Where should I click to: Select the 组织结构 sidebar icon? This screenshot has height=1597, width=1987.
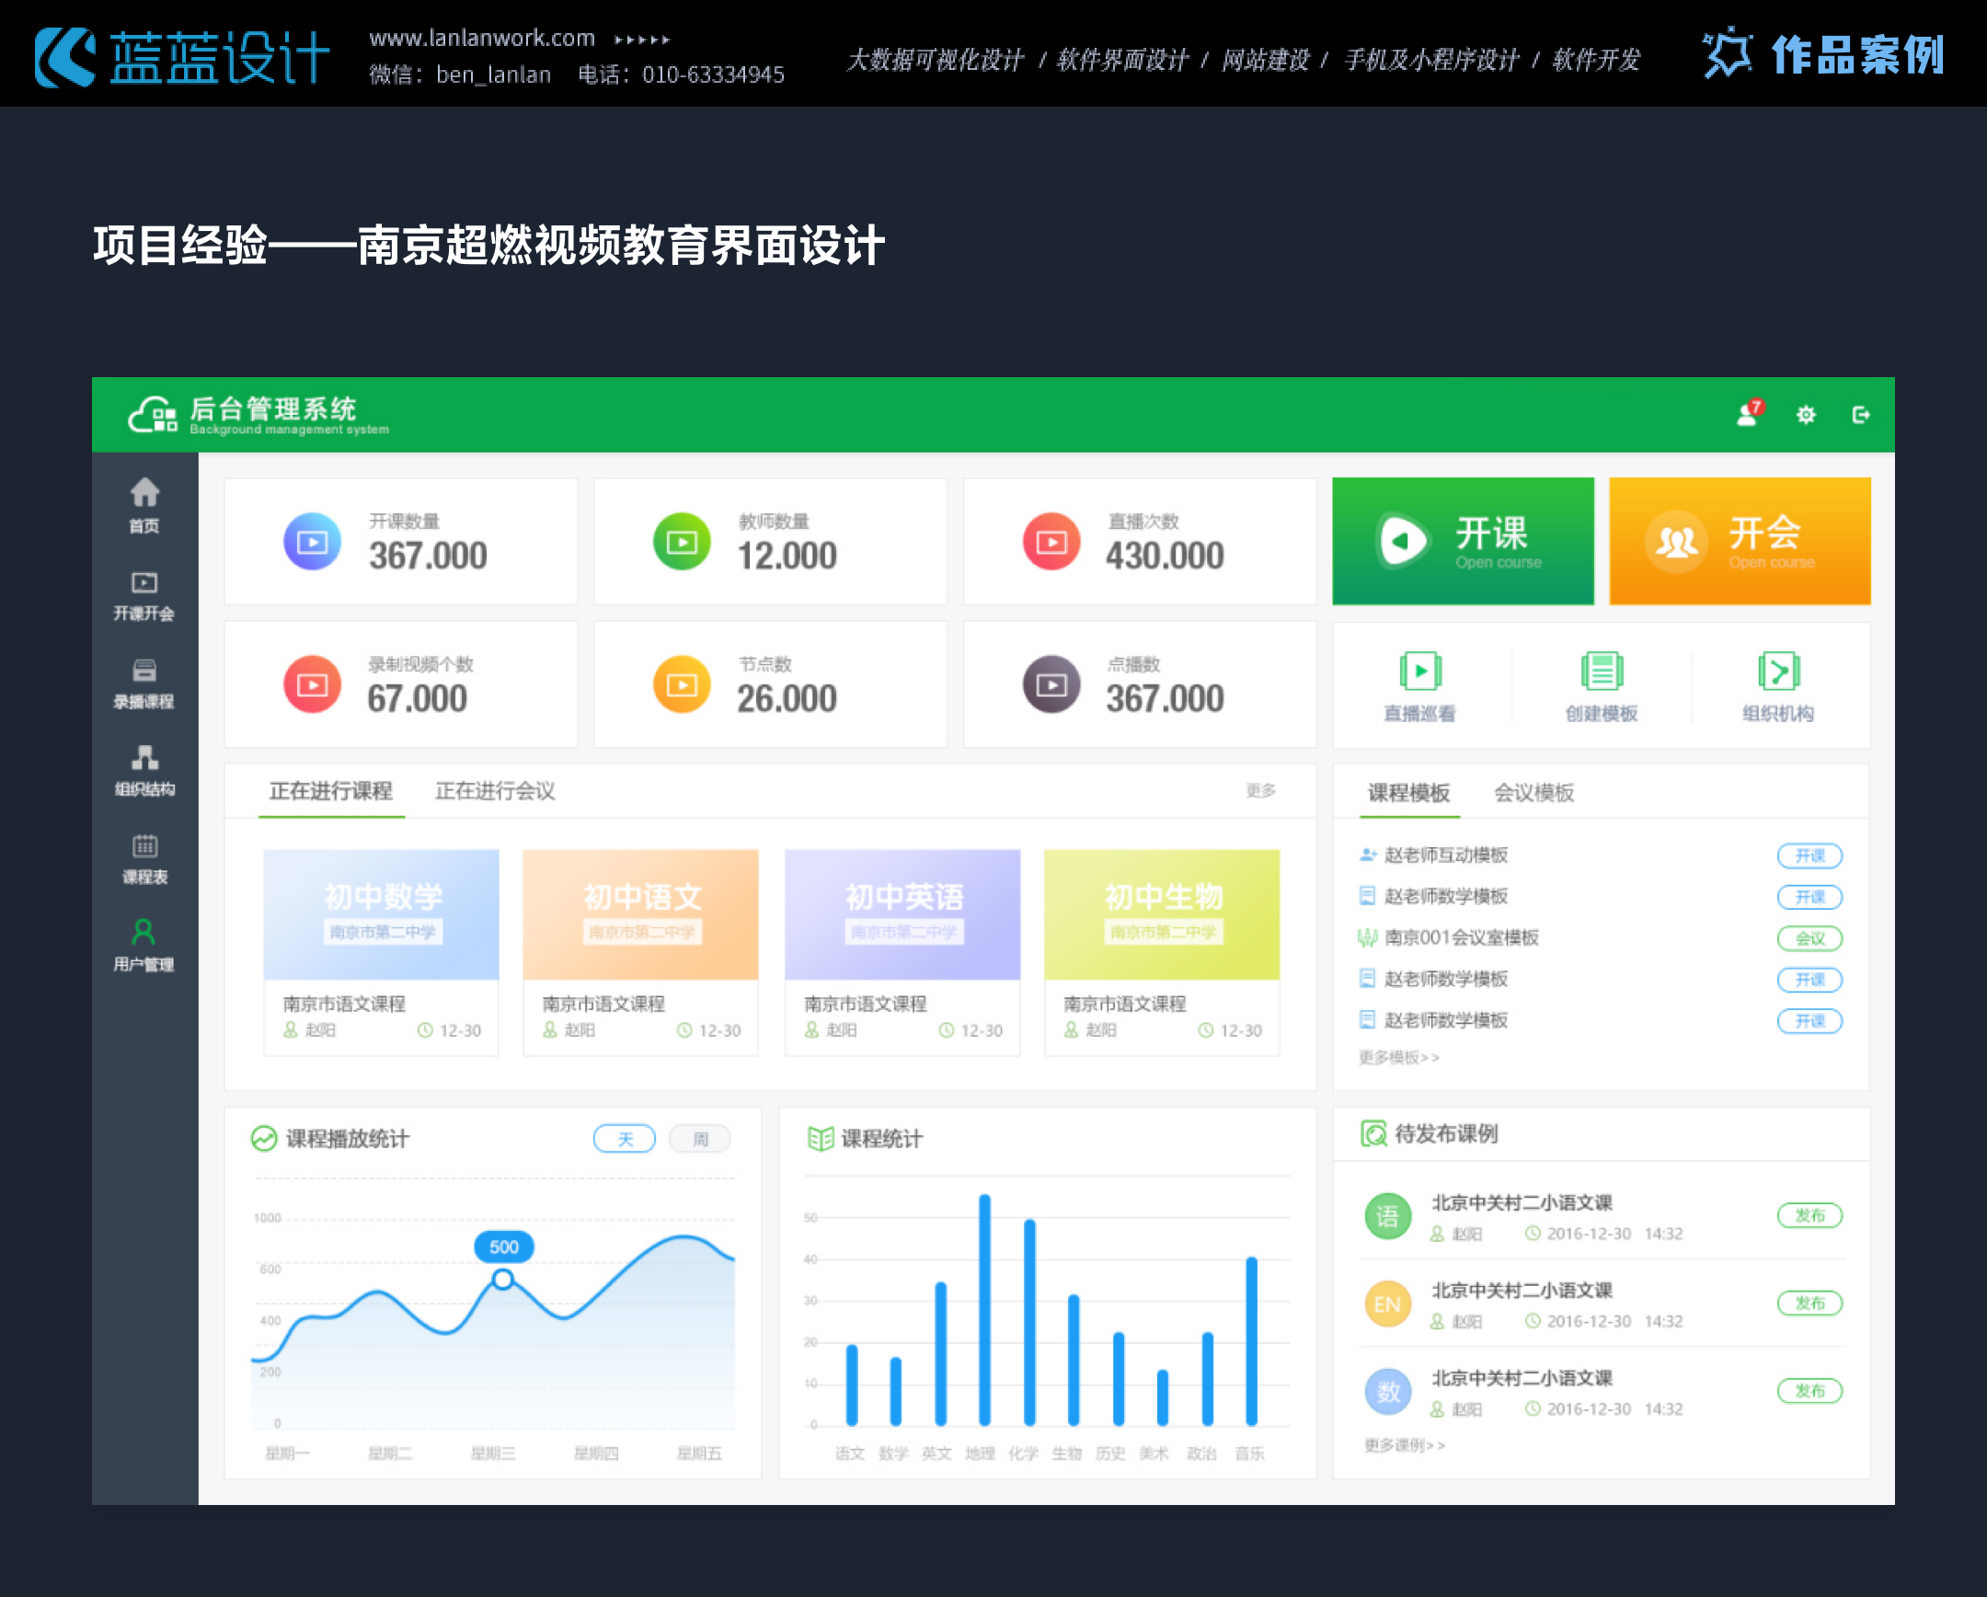pyautogui.click(x=144, y=758)
